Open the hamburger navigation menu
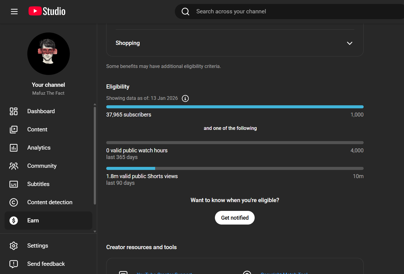This screenshot has height=274, width=404. point(14,12)
